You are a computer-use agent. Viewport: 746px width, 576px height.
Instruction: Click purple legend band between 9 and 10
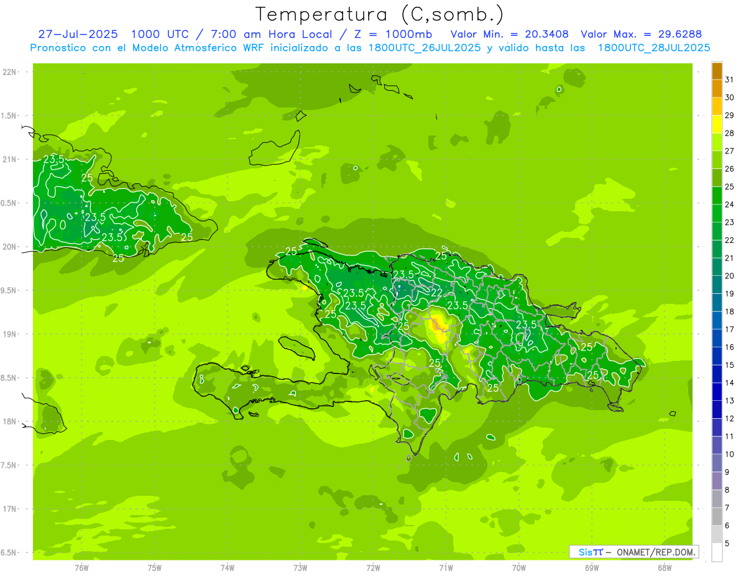[x=717, y=463]
